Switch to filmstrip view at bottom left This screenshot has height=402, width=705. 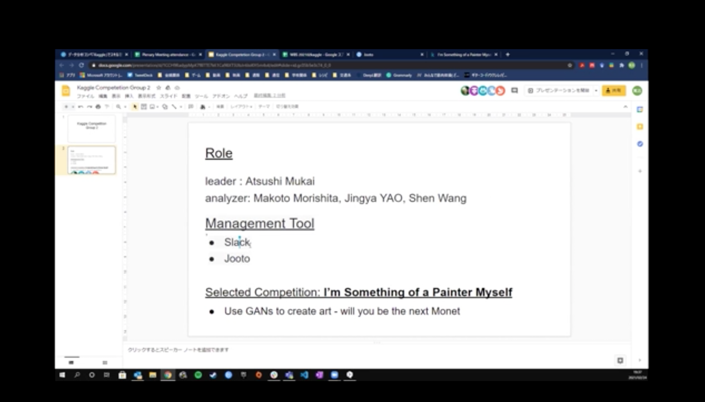tap(71, 363)
